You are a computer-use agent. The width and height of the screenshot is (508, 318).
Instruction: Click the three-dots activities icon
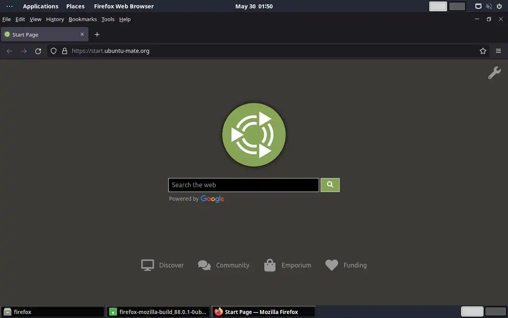tap(10, 6)
